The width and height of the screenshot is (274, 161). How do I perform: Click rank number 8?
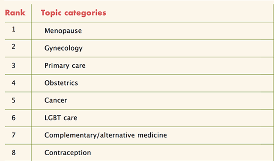pos(14,153)
